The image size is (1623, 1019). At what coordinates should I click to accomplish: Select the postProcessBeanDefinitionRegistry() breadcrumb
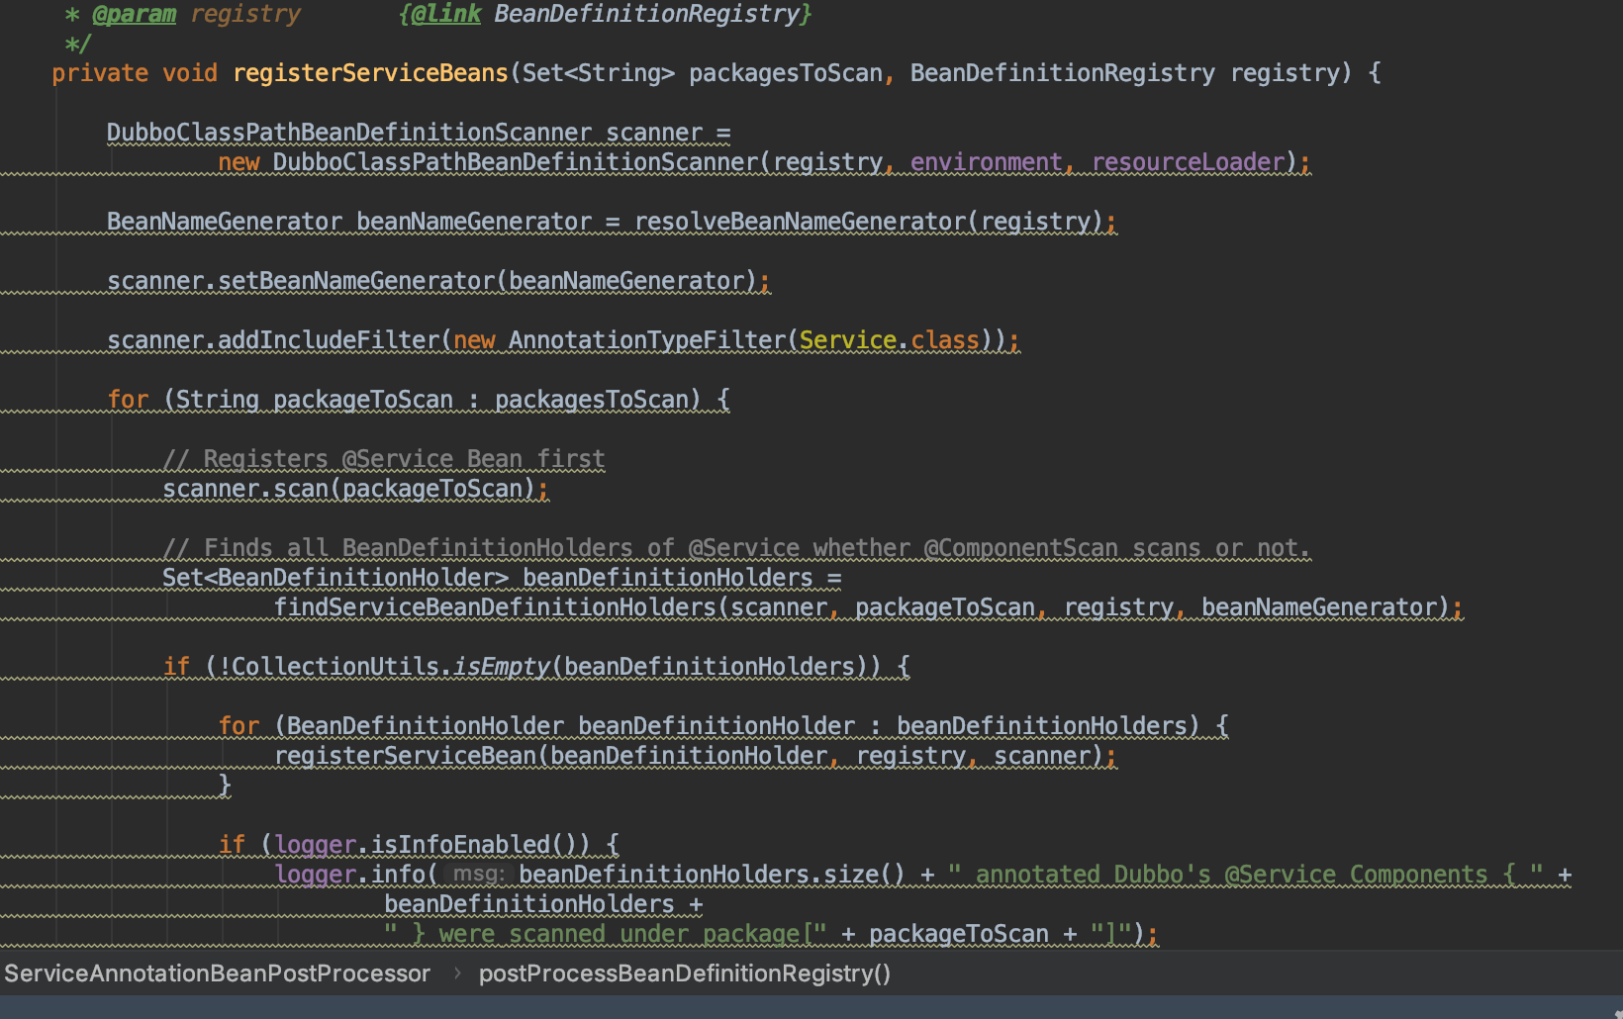(685, 973)
